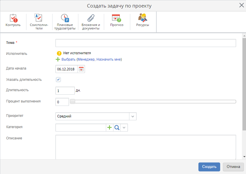Click the Тема text field

pos(146,43)
